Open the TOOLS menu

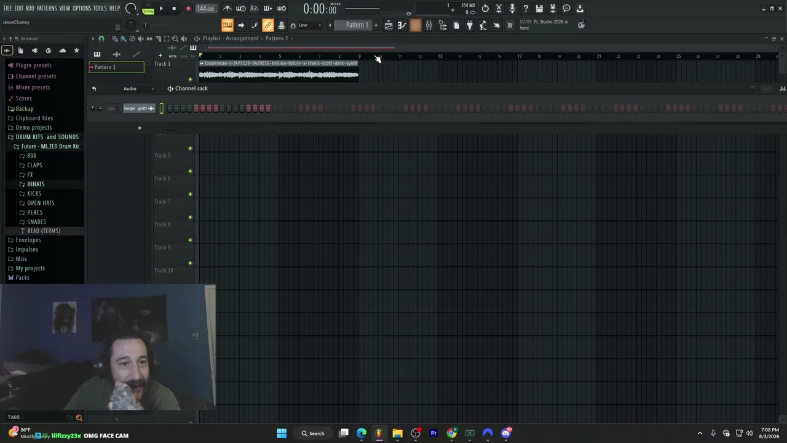click(100, 9)
